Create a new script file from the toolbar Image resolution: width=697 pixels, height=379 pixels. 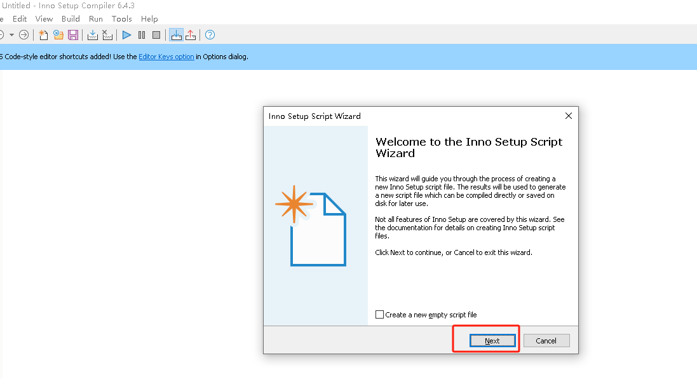click(43, 35)
